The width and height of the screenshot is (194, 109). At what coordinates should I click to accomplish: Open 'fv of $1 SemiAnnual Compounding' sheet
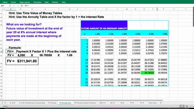click(32, 103)
